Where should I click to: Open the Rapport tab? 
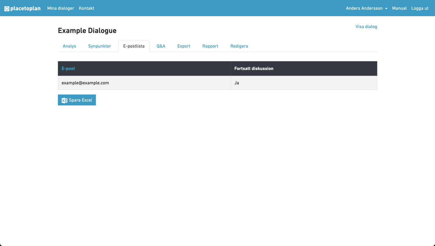pos(210,46)
